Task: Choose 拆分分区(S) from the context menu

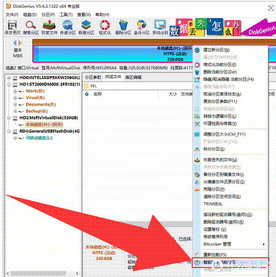Action: 231,149
